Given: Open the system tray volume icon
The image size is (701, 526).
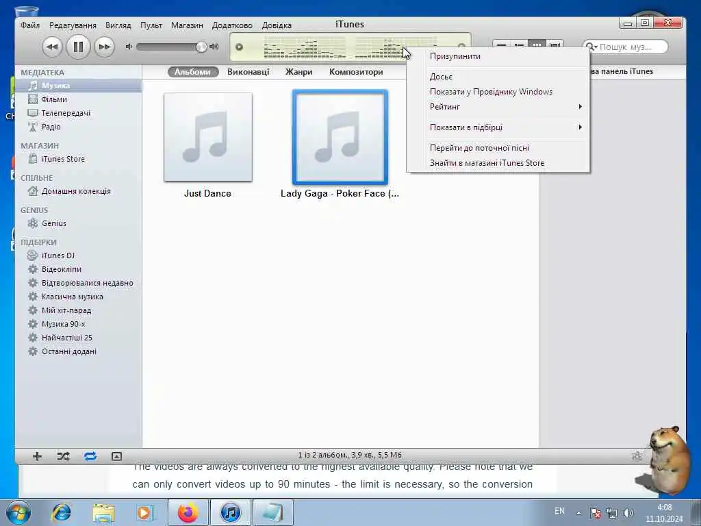Looking at the screenshot, I should pos(628,513).
